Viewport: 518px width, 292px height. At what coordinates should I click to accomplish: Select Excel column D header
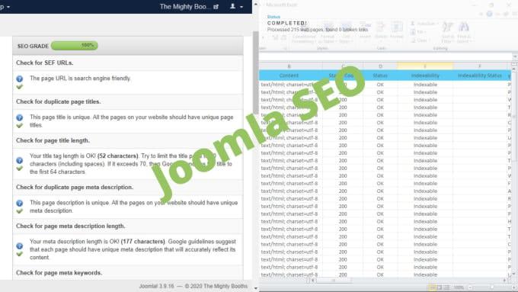pyautogui.click(x=380, y=66)
